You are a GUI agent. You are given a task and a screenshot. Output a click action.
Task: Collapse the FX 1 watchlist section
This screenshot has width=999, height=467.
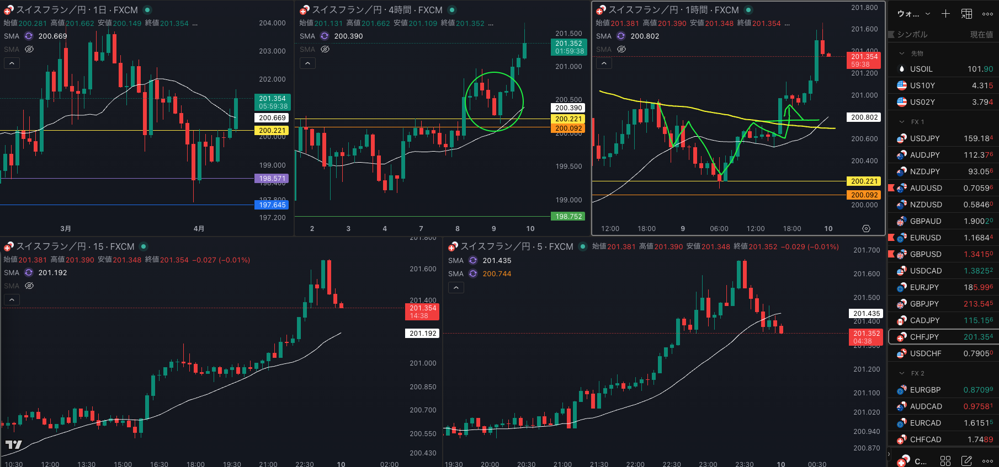(x=902, y=122)
